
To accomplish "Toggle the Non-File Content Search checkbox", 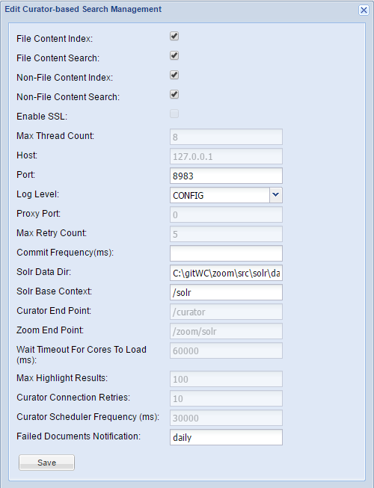I will tap(174, 94).
